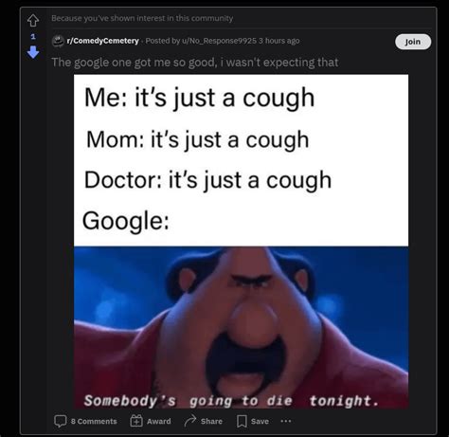The height and width of the screenshot is (437, 449).
Task: Open the r/ComedyCemetery community avatar
Action: coord(58,41)
